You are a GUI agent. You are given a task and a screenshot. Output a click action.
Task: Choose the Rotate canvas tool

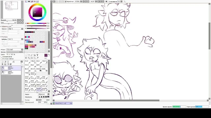point(32,58)
